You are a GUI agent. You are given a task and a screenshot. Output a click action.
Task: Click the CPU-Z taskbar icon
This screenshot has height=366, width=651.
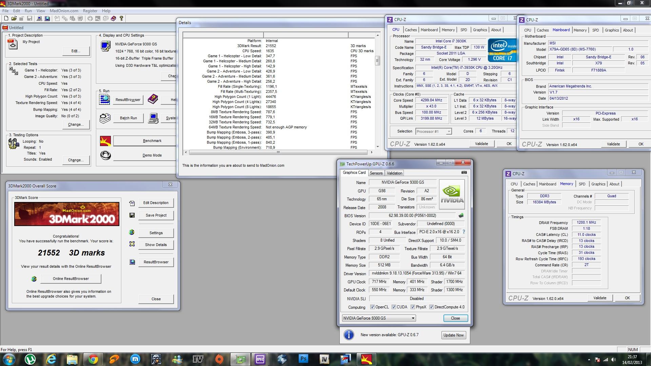pyautogui.click(x=260, y=359)
